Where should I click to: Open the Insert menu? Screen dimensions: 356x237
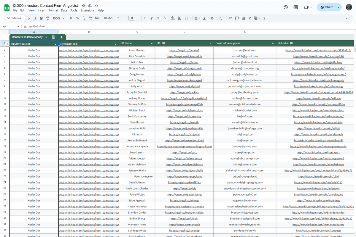(42, 10)
